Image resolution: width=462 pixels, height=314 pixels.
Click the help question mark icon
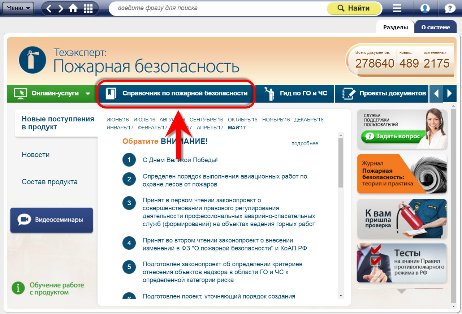pos(450,8)
